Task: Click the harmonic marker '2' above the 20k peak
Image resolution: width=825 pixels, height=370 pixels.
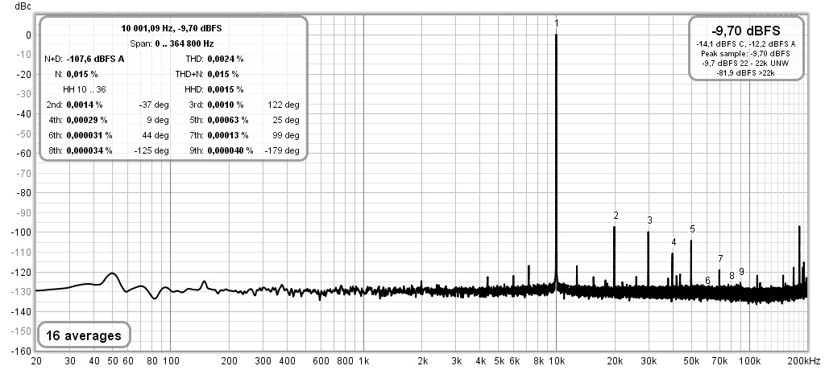Action: tap(616, 215)
